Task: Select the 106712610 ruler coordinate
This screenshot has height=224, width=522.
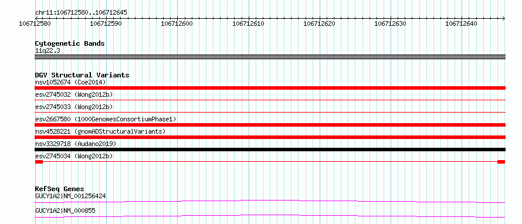Action: (248, 23)
